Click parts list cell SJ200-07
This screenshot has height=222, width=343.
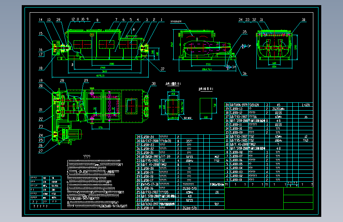click(236, 156)
